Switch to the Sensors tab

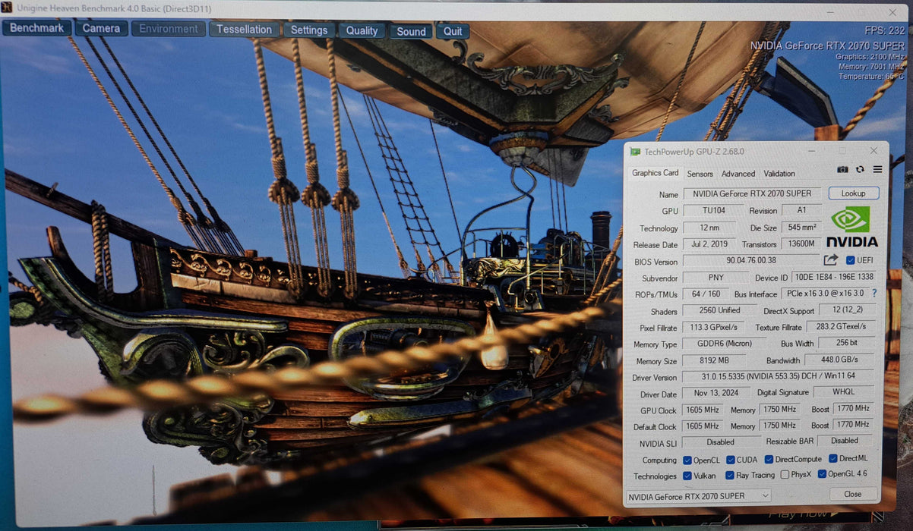[x=700, y=174]
